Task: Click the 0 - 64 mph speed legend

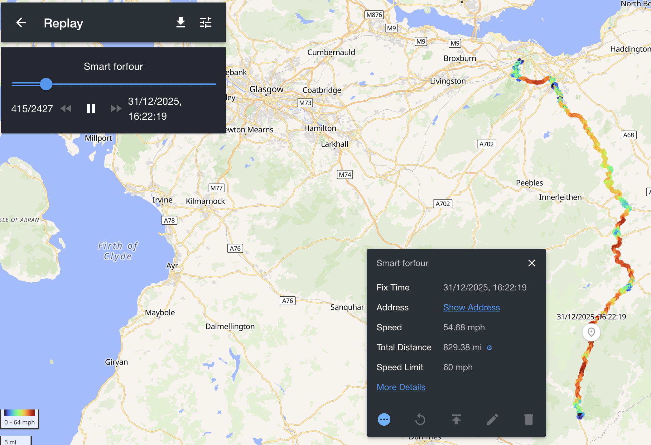Action: (x=19, y=419)
